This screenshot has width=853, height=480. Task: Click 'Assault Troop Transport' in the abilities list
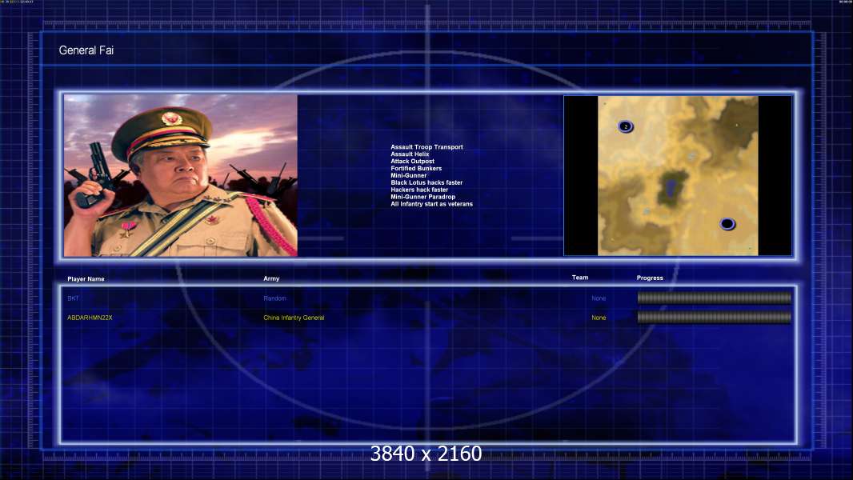426,146
